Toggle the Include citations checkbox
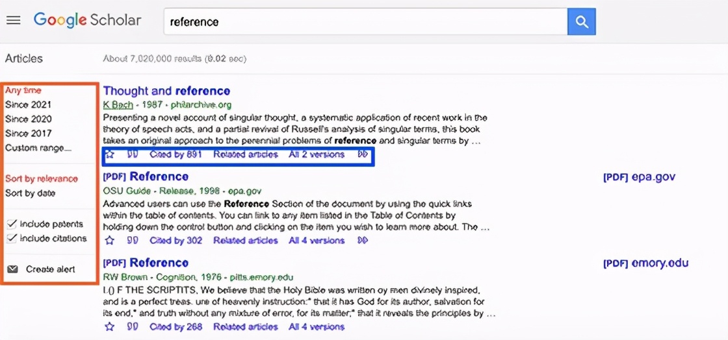This screenshot has height=340, width=728. [12, 239]
